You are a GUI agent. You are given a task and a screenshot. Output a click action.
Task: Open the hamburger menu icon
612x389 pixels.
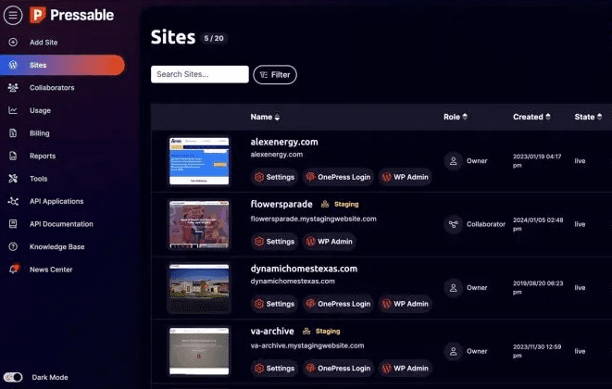(x=13, y=15)
